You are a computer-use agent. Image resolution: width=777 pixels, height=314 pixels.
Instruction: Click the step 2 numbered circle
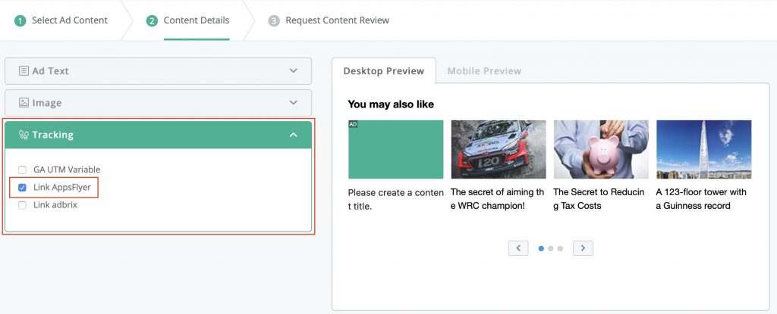point(152,20)
